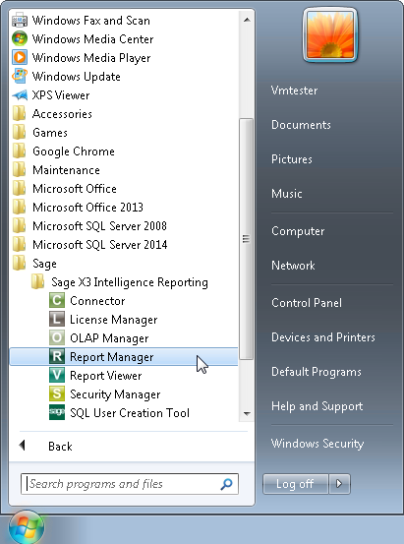The height and width of the screenshot is (544, 404).
Task: Click the Report Manager R icon
Action: click(57, 357)
